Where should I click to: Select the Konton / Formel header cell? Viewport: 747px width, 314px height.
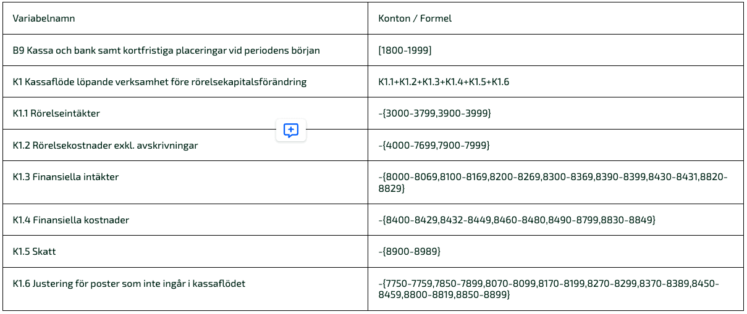555,18
